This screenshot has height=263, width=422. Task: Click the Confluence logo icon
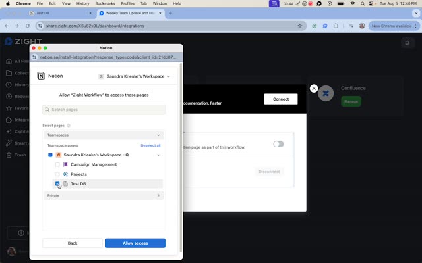coord(326,93)
